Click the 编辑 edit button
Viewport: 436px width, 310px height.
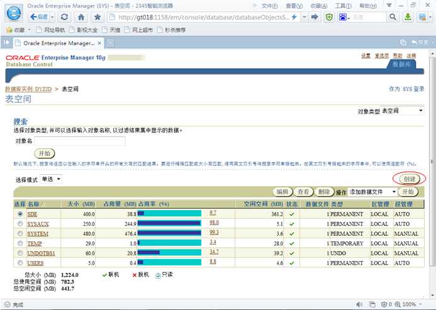click(x=282, y=192)
